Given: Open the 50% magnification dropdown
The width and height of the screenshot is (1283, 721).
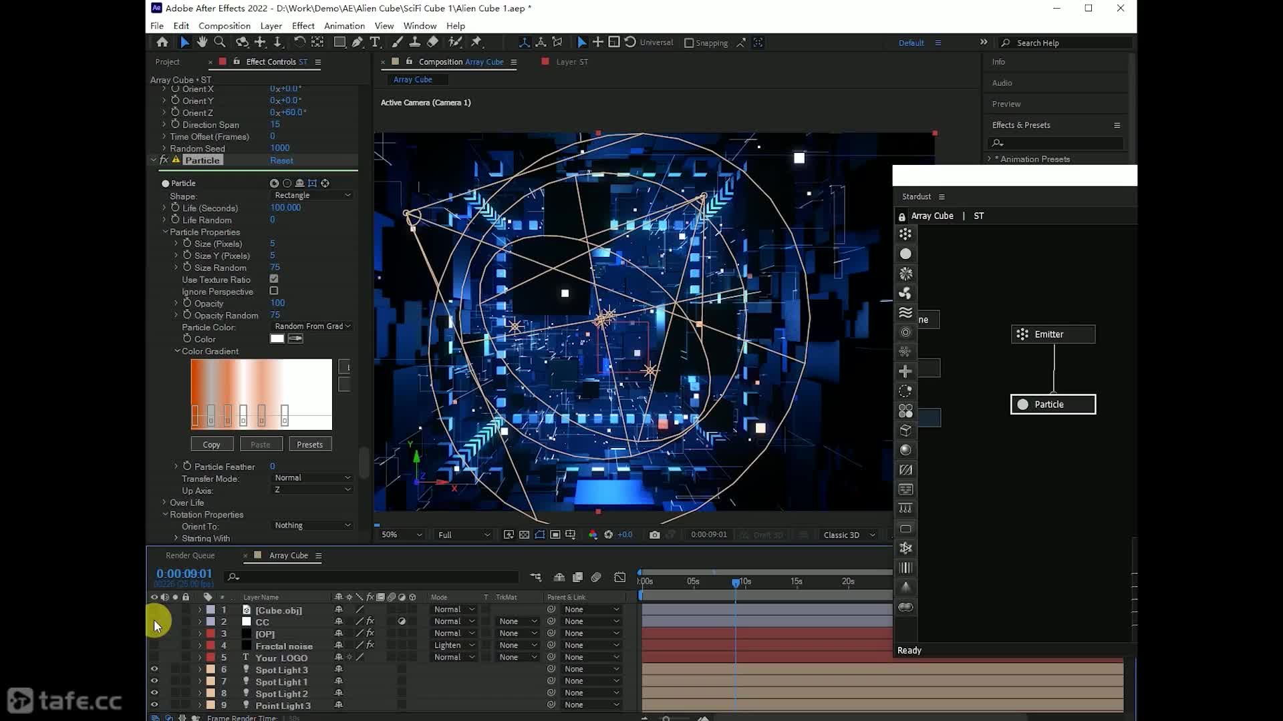Looking at the screenshot, I should [401, 535].
